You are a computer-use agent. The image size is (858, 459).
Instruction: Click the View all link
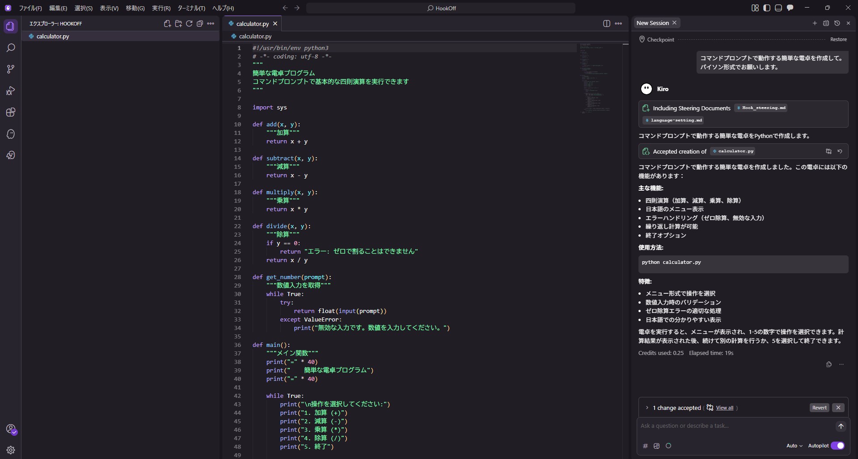point(724,408)
